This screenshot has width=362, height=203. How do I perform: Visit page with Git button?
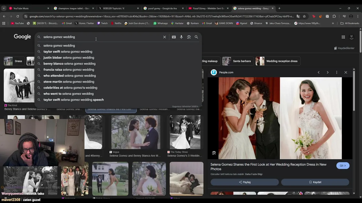click(x=343, y=166)
